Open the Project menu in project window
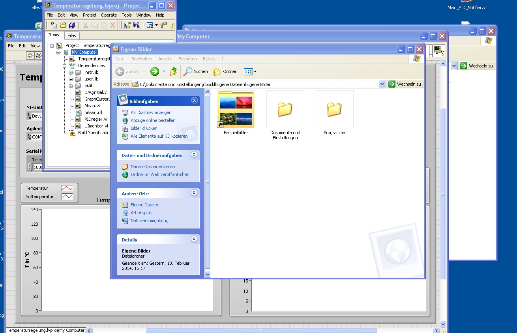The width and height of the screenshot is (517, 333). click(x=90, y=15)
